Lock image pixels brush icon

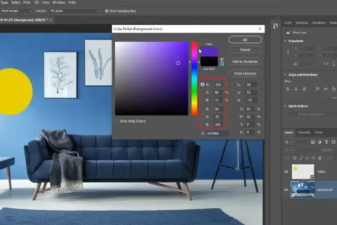tap(301, 158)
